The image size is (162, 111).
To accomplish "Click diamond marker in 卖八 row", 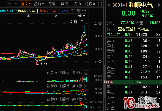I will (x=149, y=41).
